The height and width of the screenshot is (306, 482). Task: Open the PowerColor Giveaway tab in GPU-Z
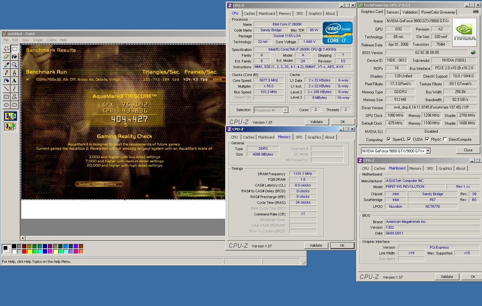click(438, 12)
